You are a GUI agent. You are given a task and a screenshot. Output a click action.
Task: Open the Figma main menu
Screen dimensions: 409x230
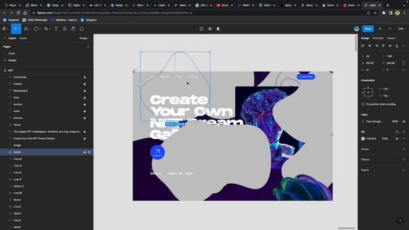4,29
